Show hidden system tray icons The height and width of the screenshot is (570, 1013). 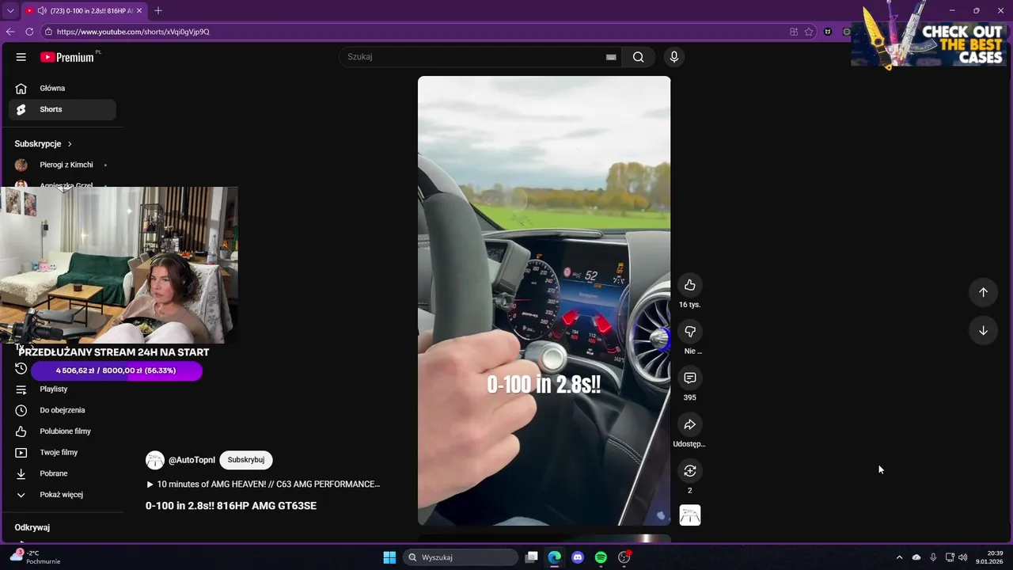click(899, 557)
